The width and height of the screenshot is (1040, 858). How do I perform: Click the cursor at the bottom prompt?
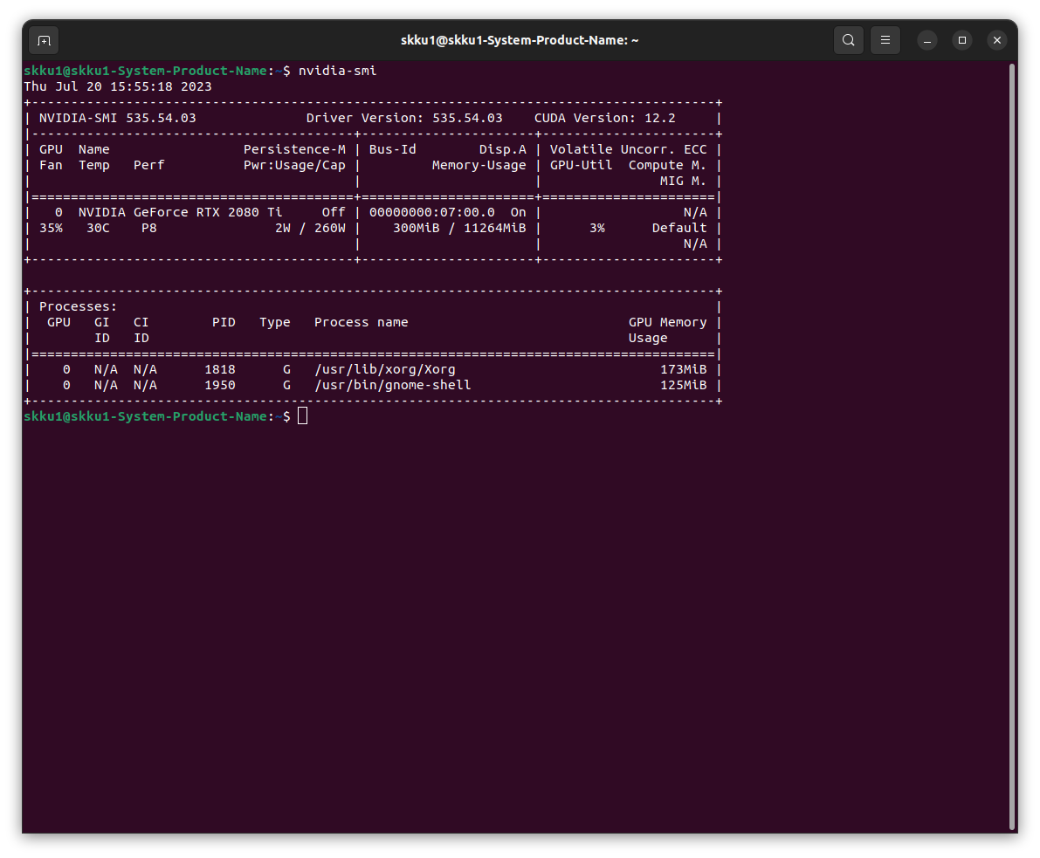302,415
